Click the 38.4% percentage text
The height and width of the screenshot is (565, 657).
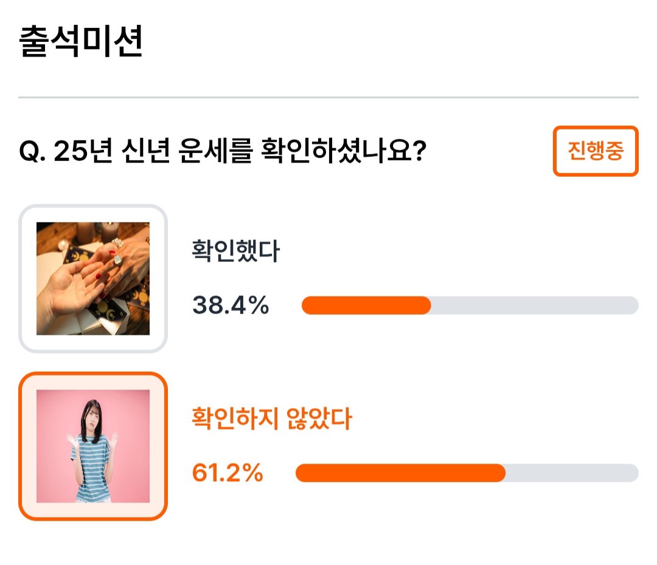click(x=231, y=305)
